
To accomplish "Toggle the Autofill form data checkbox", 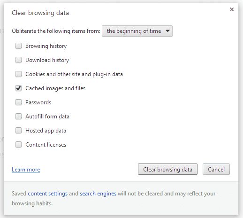I will [18, 117].
